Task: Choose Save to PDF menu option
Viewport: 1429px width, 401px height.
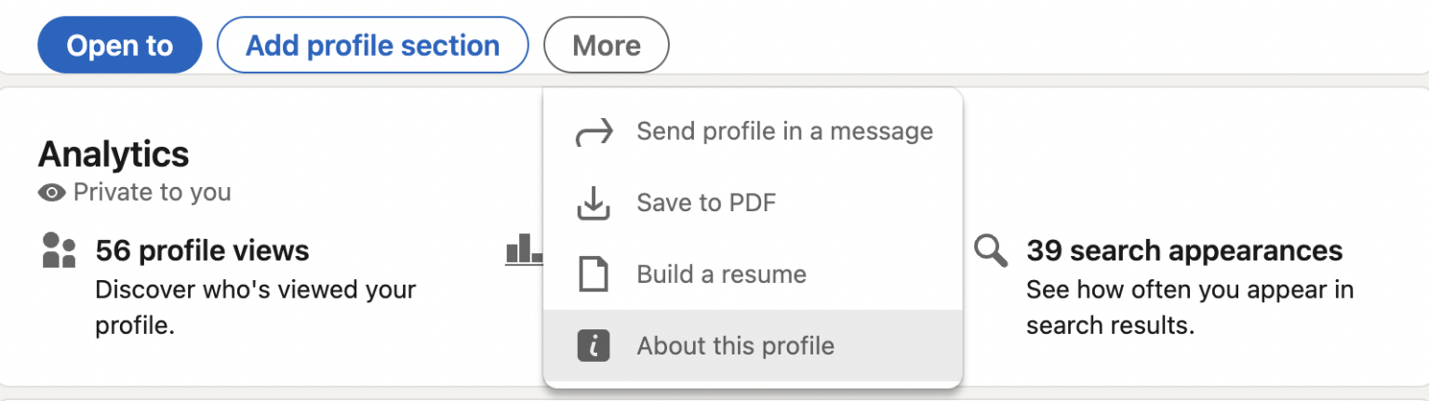Action: point(706,203)
